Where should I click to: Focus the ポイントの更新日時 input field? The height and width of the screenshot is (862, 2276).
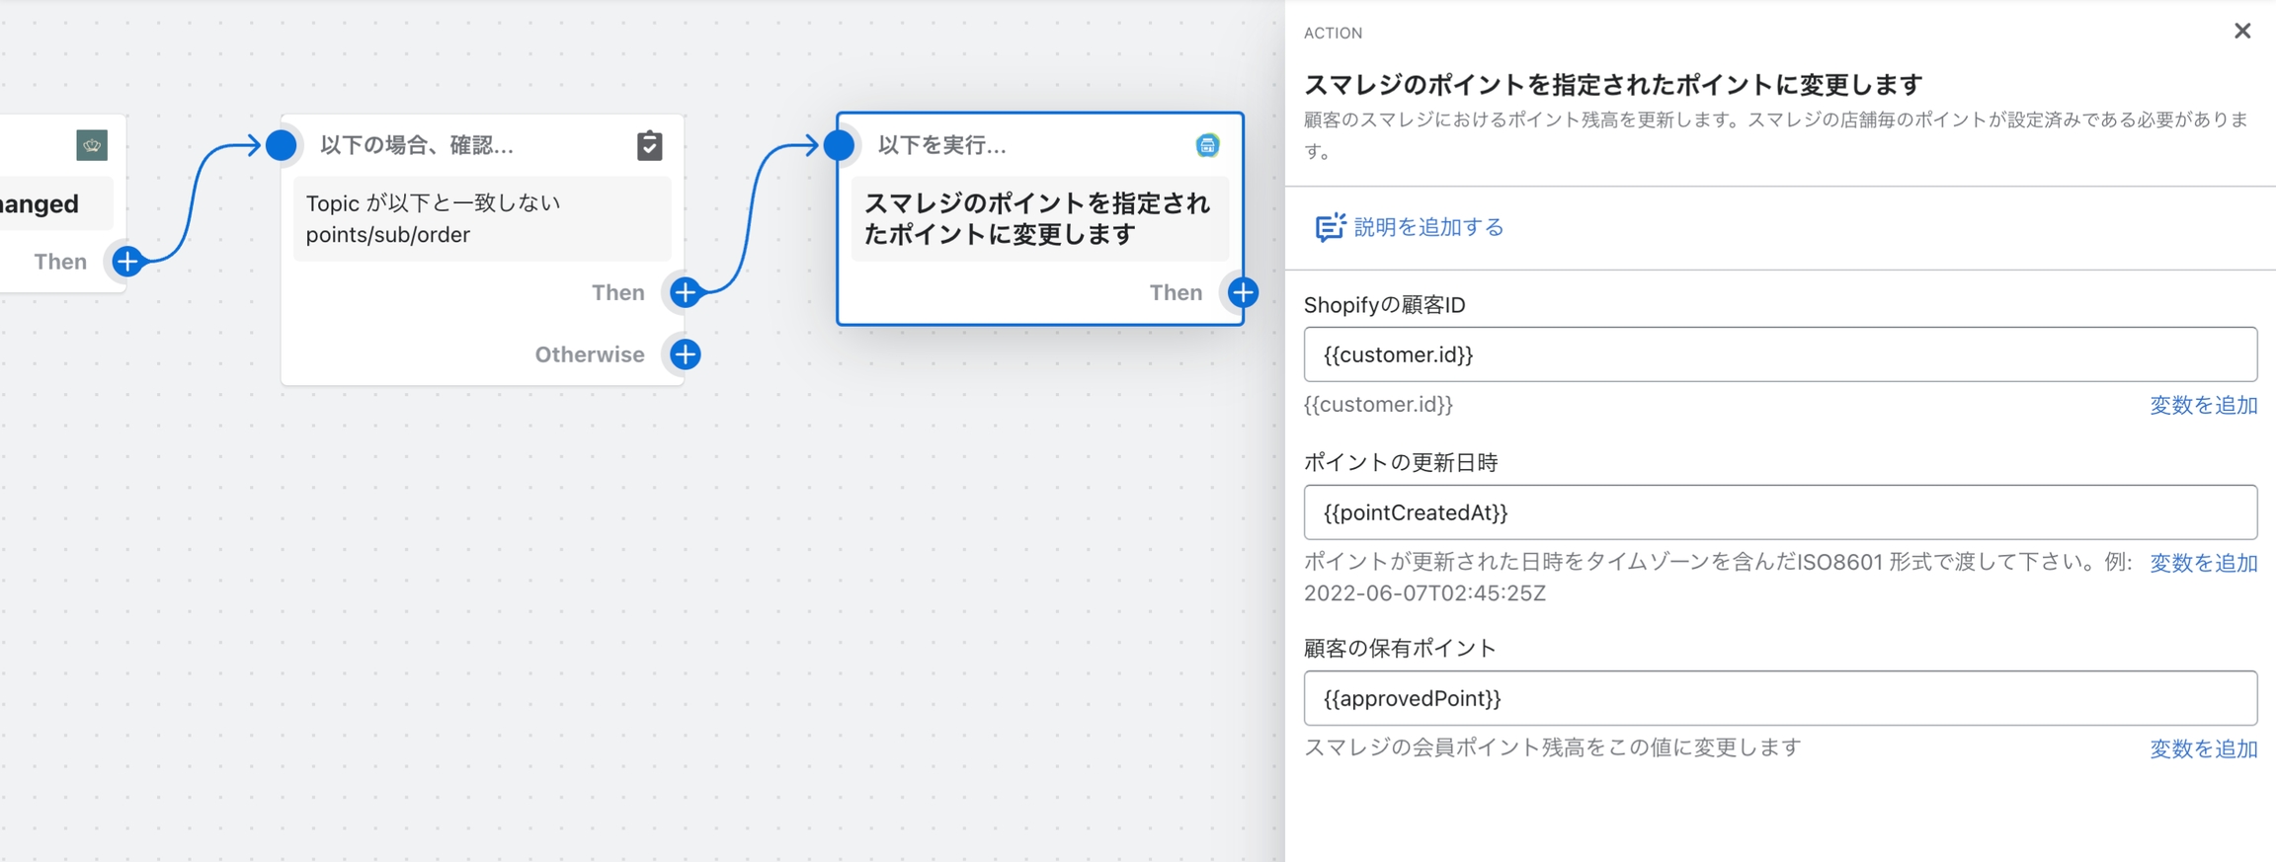click(1780, 512)
